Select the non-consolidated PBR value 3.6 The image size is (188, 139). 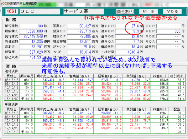169,31
